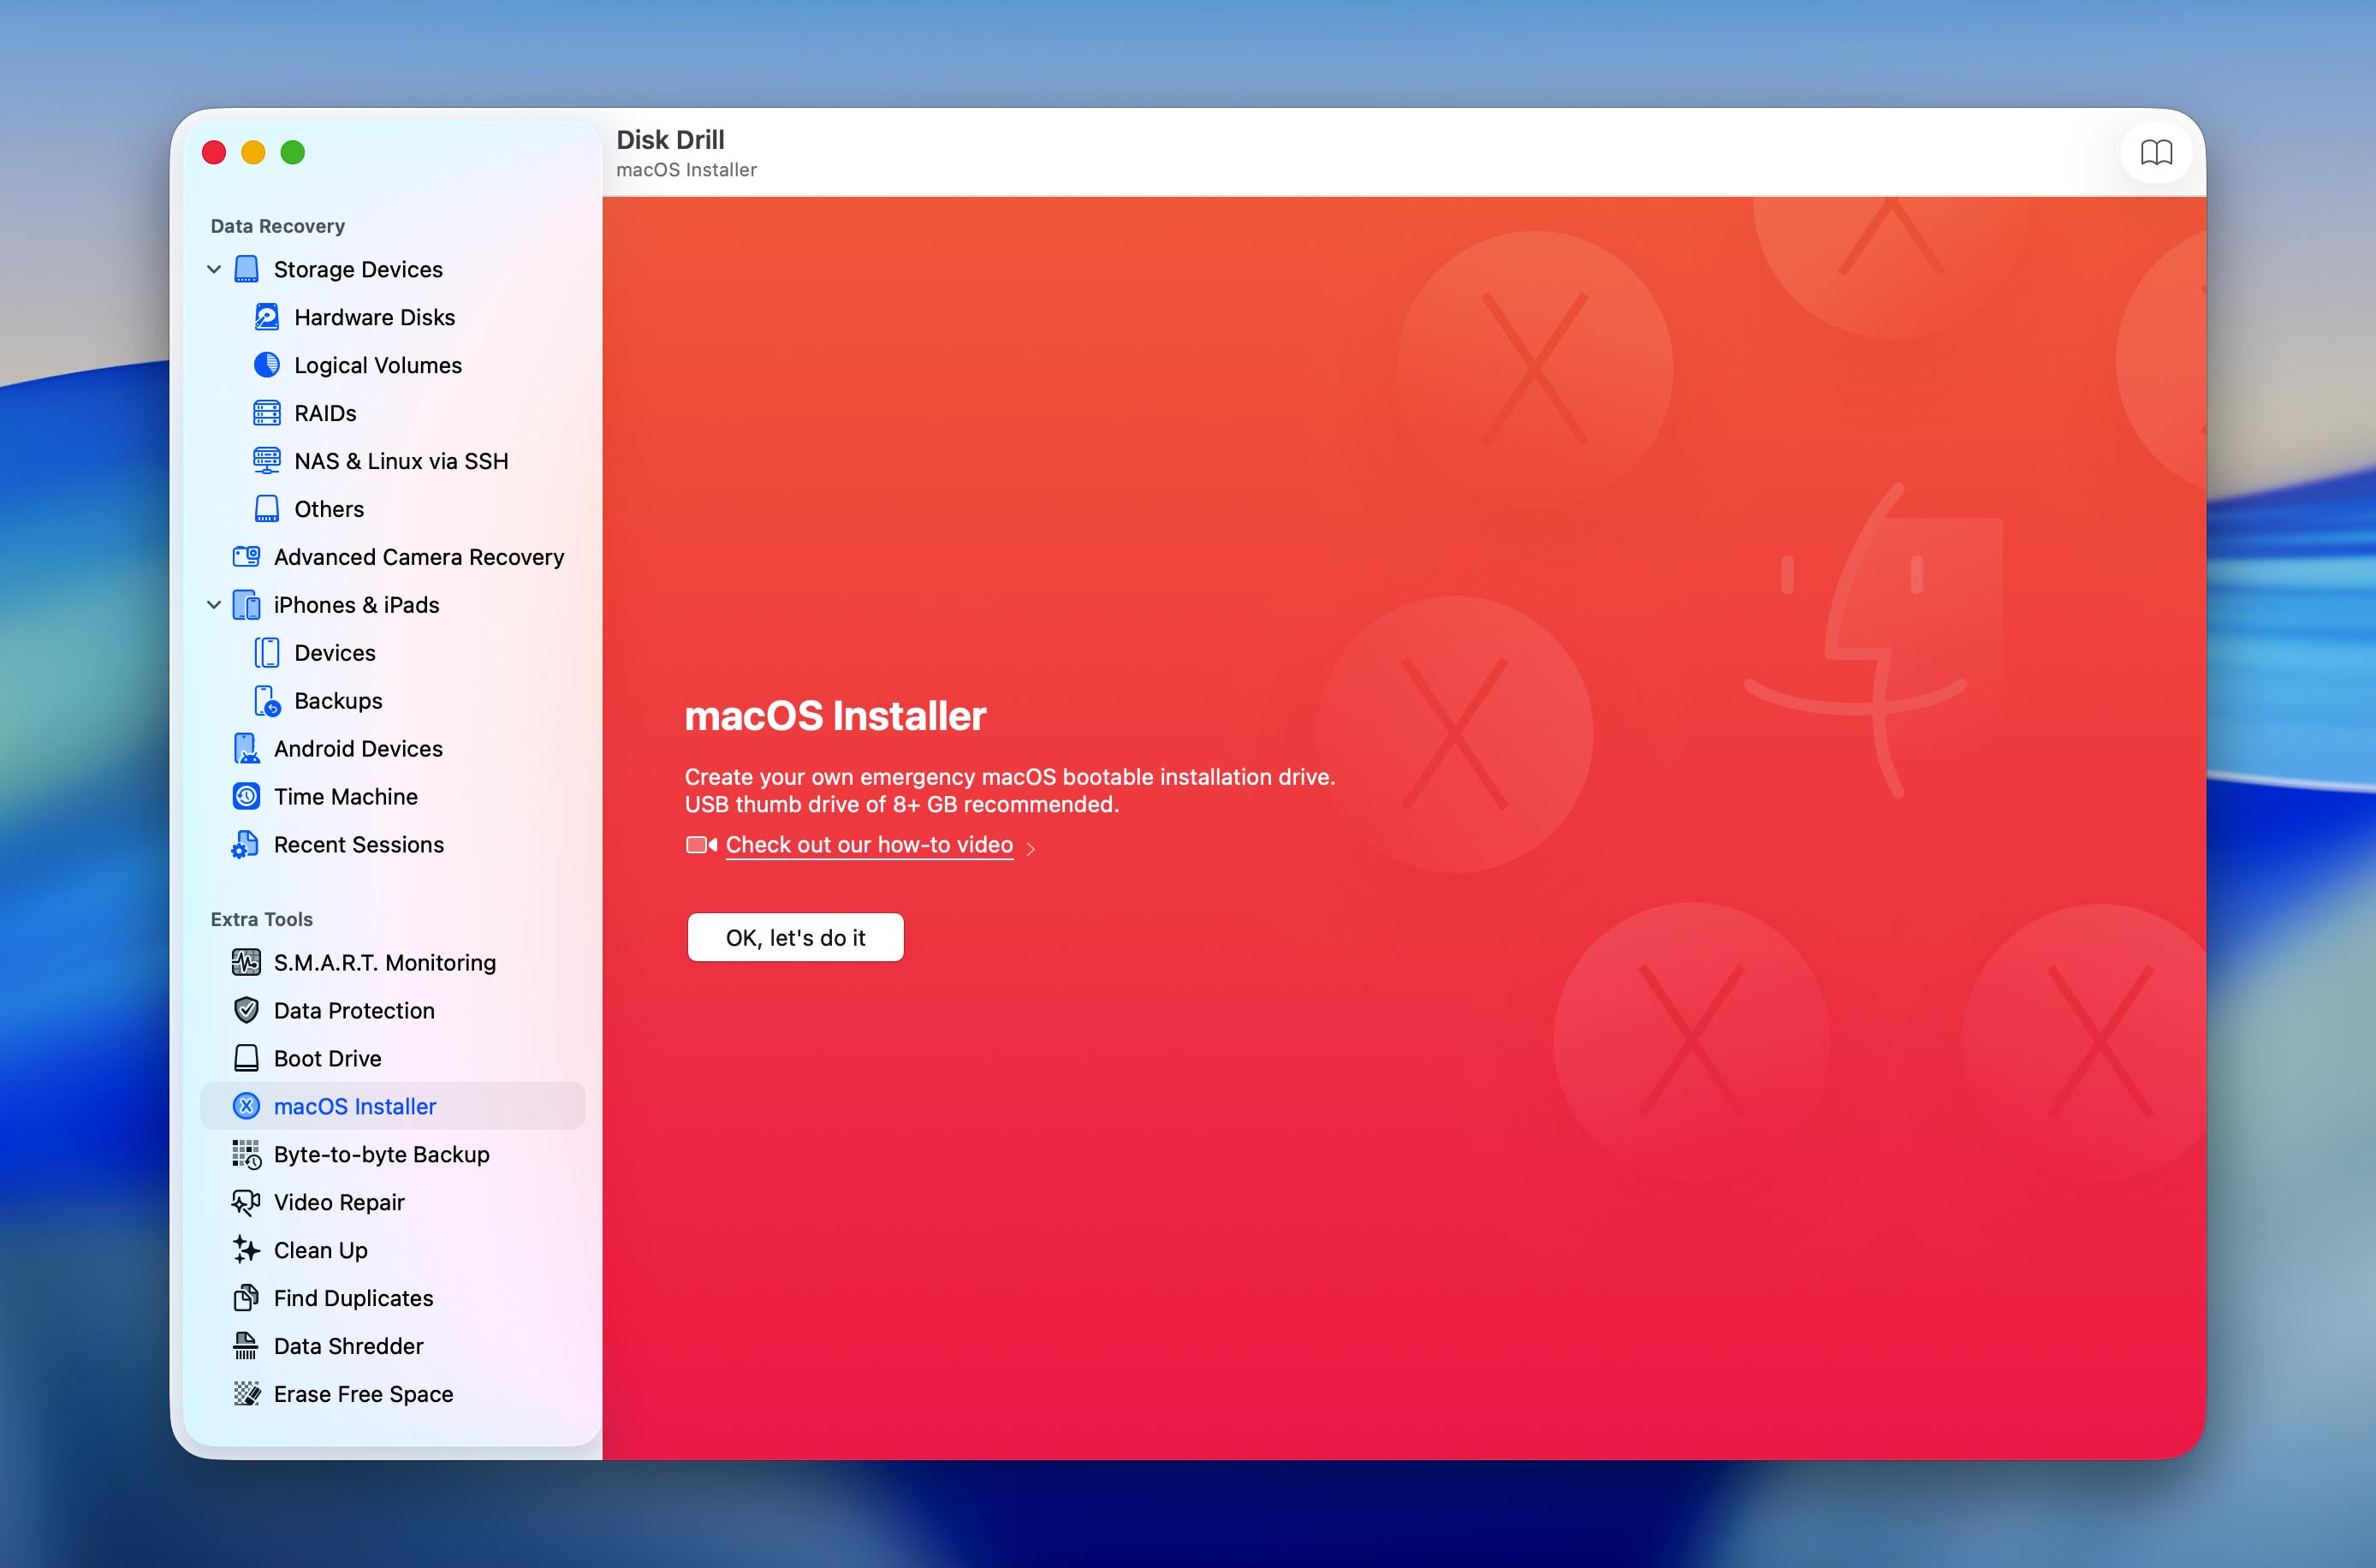Viewport: 2376px width, 1568px height.
Task: Click the large macOS Installer heading
Action: [x=835, y=716]
